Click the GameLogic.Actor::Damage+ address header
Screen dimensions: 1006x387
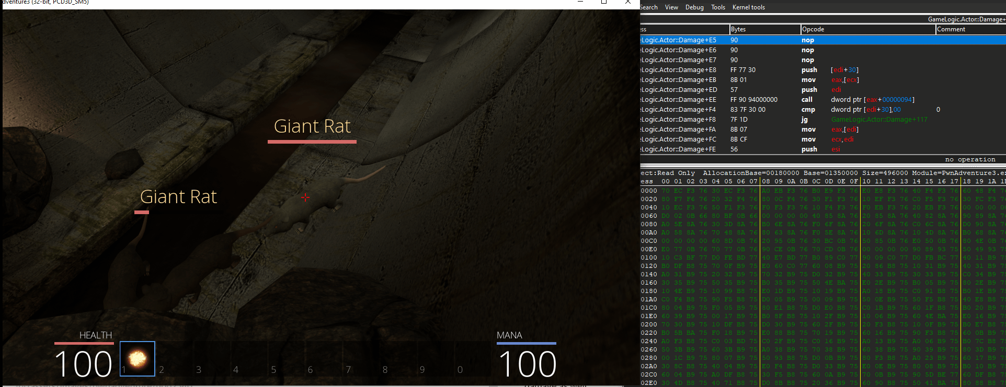967,19
